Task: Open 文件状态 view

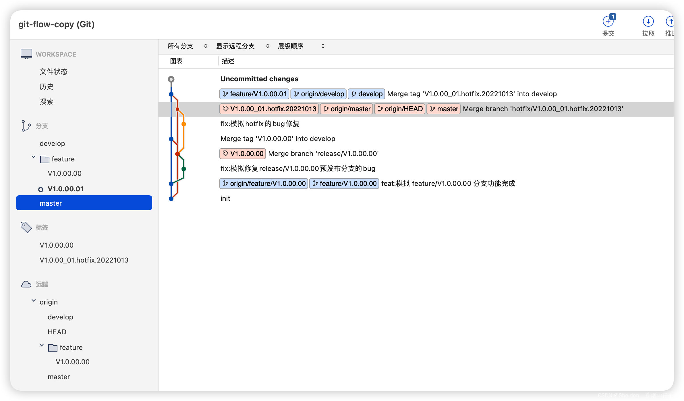Action: coord(54,72)
